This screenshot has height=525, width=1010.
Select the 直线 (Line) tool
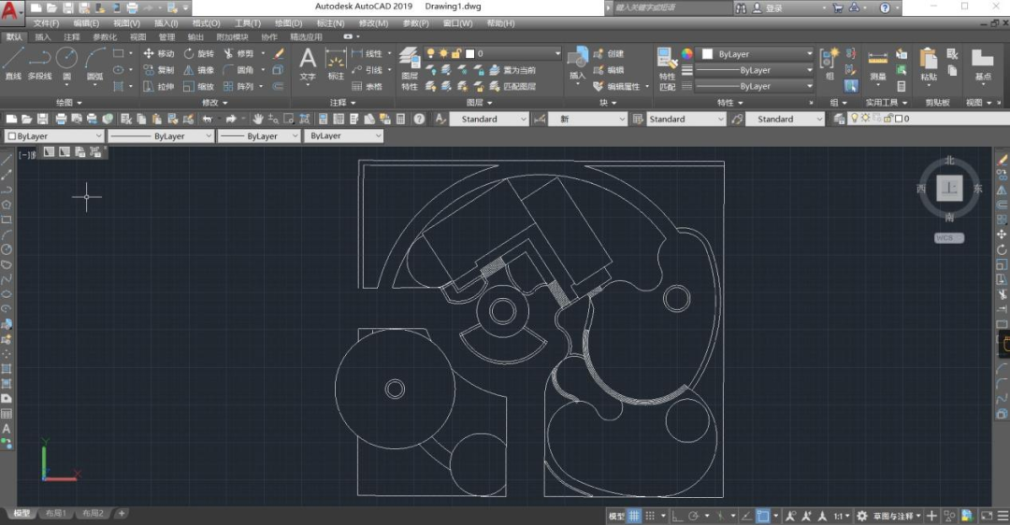(x=13, y=63)
